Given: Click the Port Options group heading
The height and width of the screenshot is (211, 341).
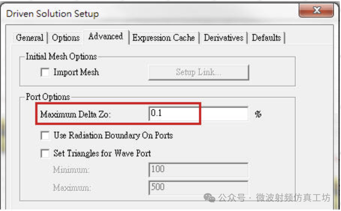Looking at the screenshot, I should point(48,97).
